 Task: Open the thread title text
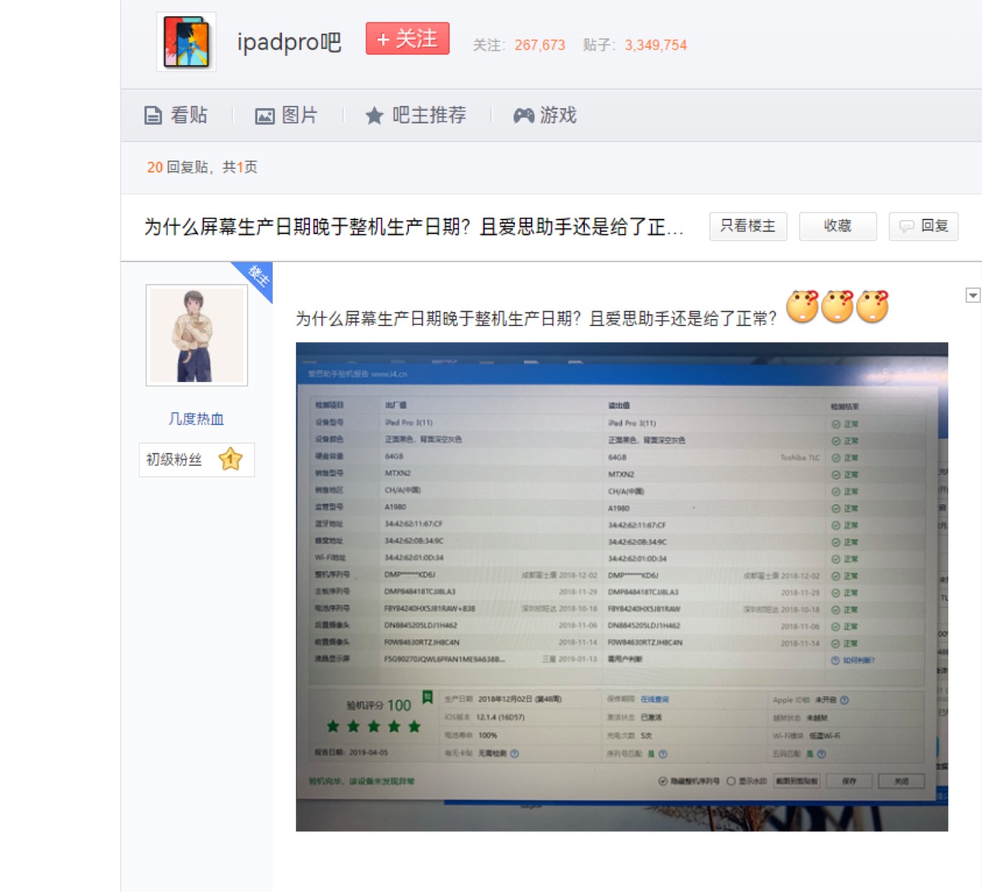[x=414, y=227]
